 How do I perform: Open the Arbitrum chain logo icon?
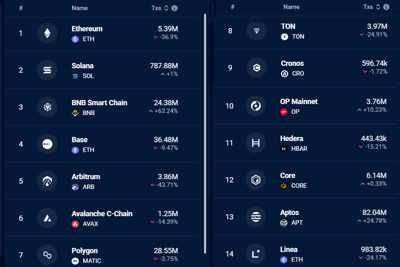point(47,181)
